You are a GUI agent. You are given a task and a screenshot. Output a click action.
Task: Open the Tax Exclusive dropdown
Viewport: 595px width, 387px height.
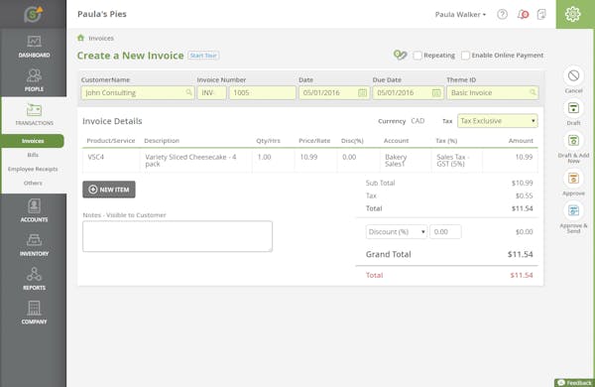pos(498,121)
